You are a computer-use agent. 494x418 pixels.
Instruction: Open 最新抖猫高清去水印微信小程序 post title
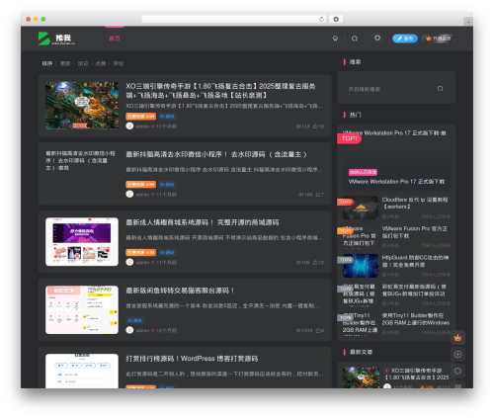(216, 154)
